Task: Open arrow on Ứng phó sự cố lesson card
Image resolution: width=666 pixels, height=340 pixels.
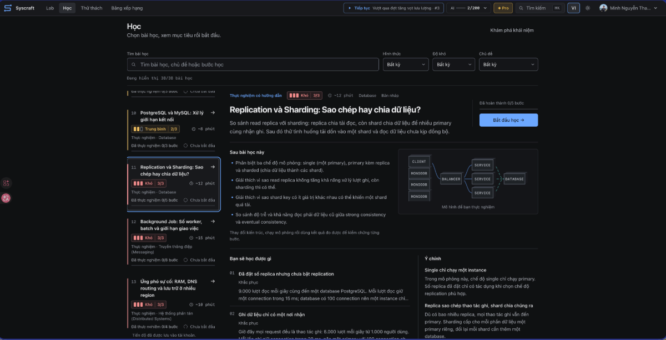Action: [x=213, y=281]
